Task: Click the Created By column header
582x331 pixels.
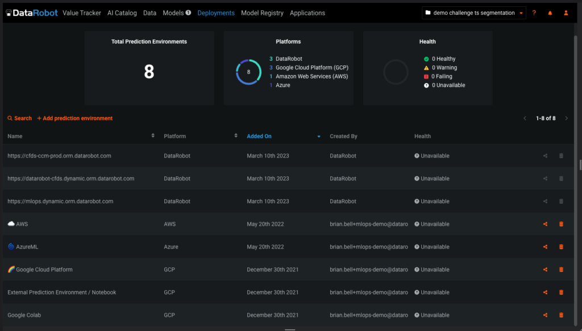Action: coord(343,136)
